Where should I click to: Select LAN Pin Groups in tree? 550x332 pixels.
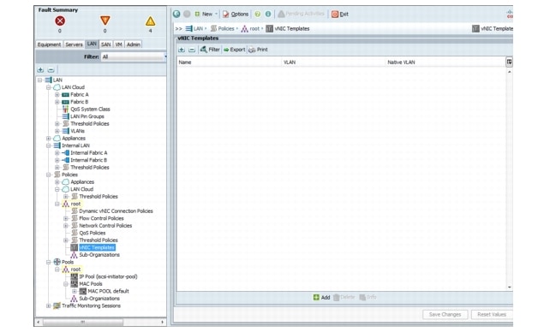click(x=87, y=116)
